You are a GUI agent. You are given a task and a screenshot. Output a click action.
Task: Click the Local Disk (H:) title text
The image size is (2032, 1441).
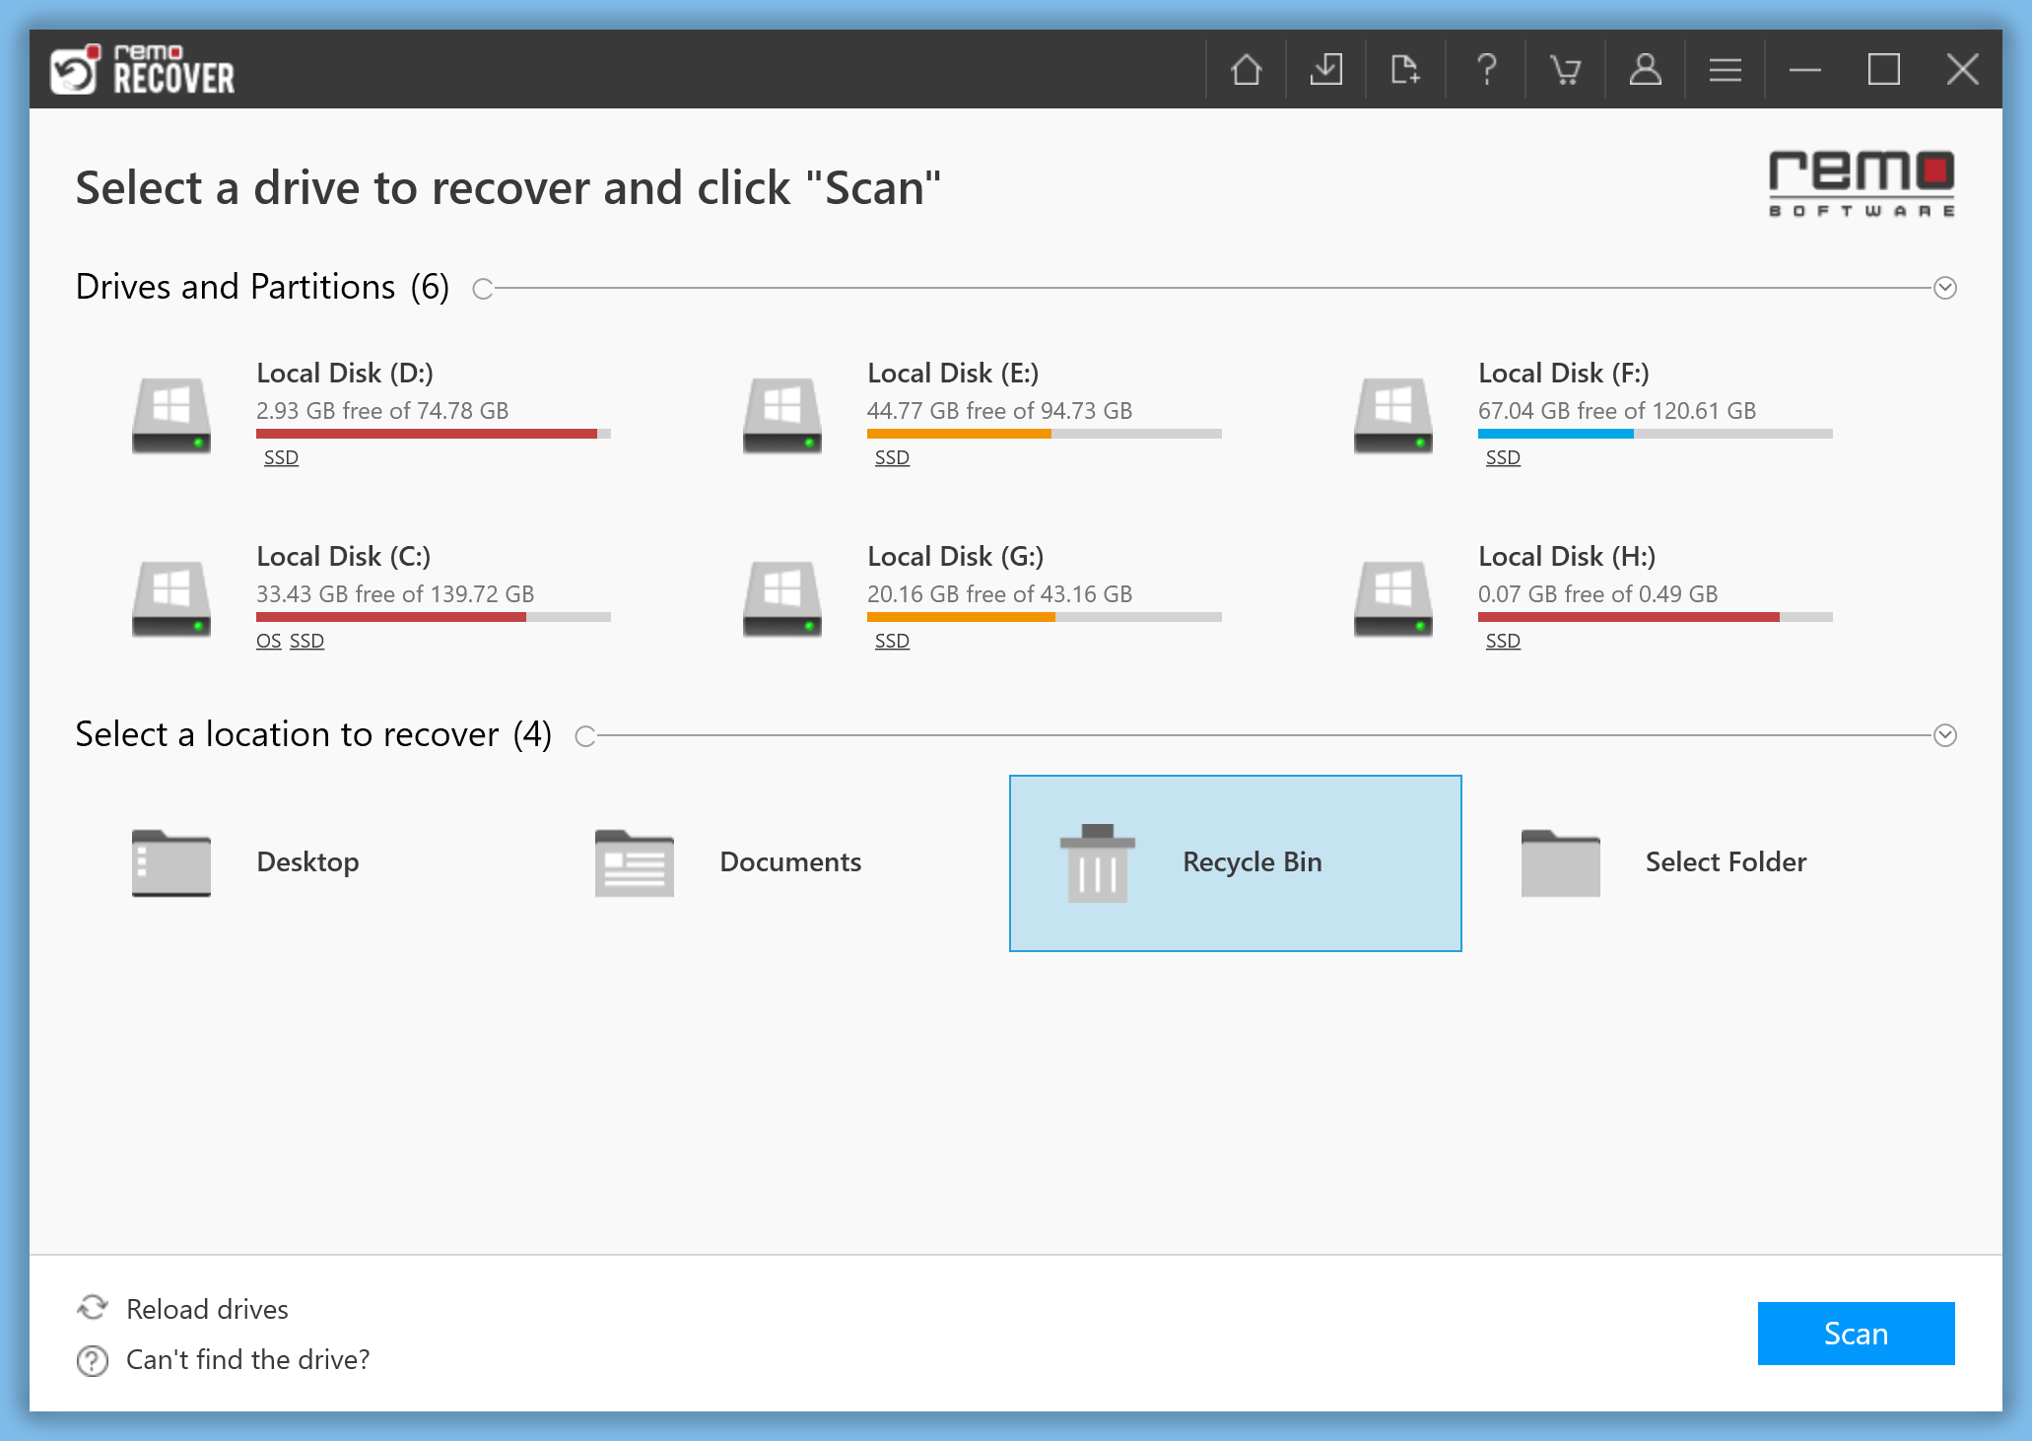(1567, 557)
